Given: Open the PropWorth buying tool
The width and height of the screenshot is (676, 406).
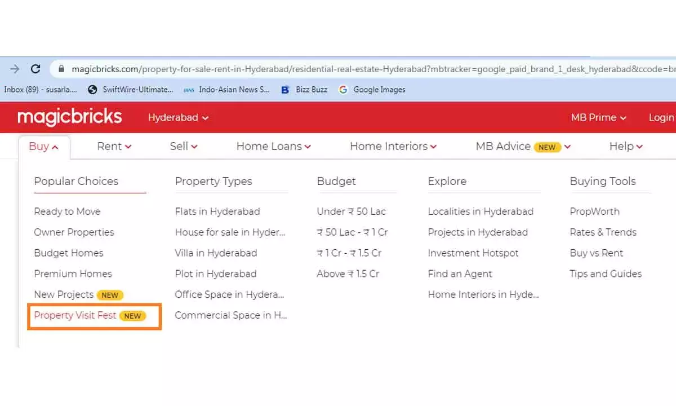Looking at the screenshot, I should [x=594, y=211].
